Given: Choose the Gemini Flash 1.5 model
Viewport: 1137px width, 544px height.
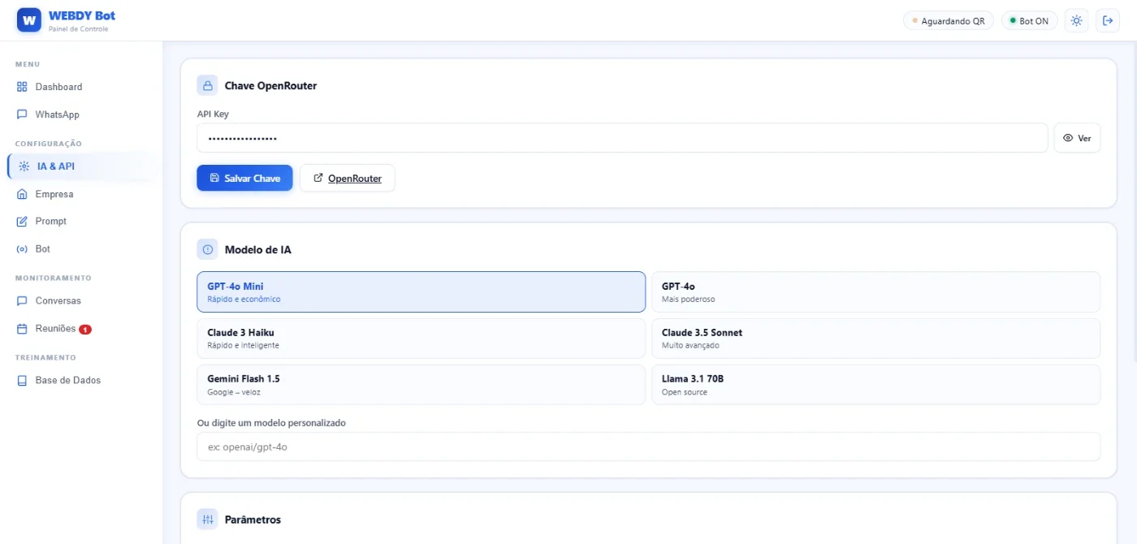Looking at the screenshot, I should (421, 385).
